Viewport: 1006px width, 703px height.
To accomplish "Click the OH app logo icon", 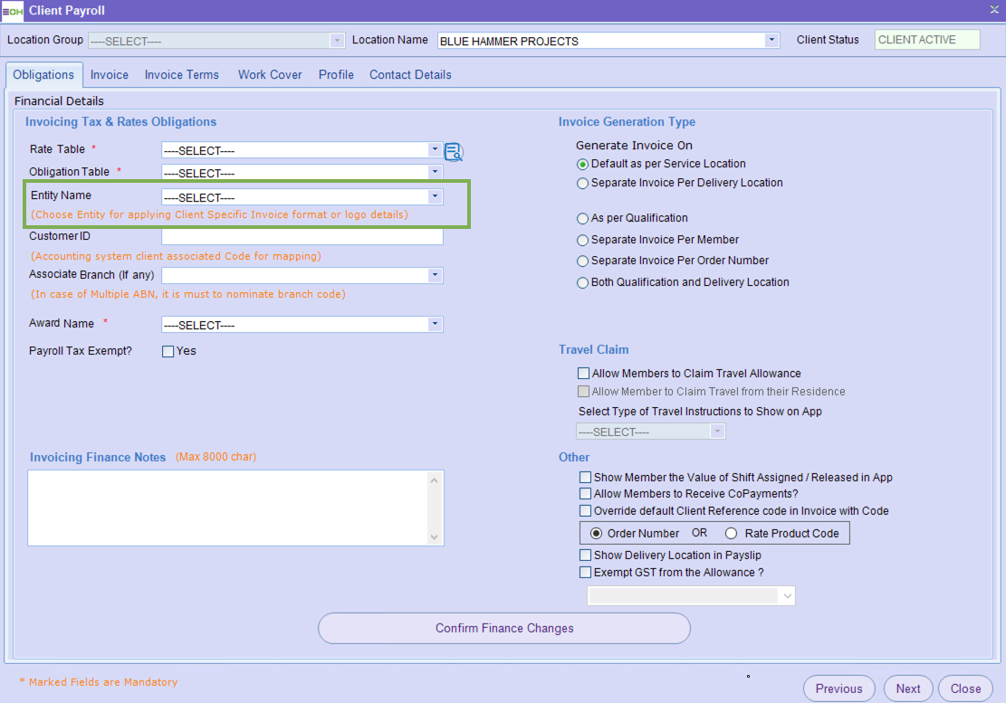I will (x=12, y=11).
